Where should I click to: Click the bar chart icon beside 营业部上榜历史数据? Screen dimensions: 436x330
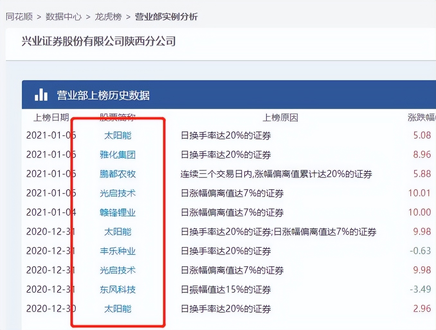(x=41, y=95)
